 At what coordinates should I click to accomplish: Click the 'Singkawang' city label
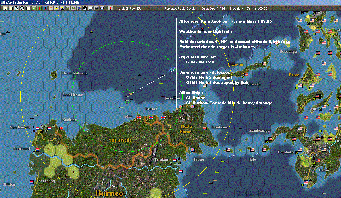click(20, 127)
